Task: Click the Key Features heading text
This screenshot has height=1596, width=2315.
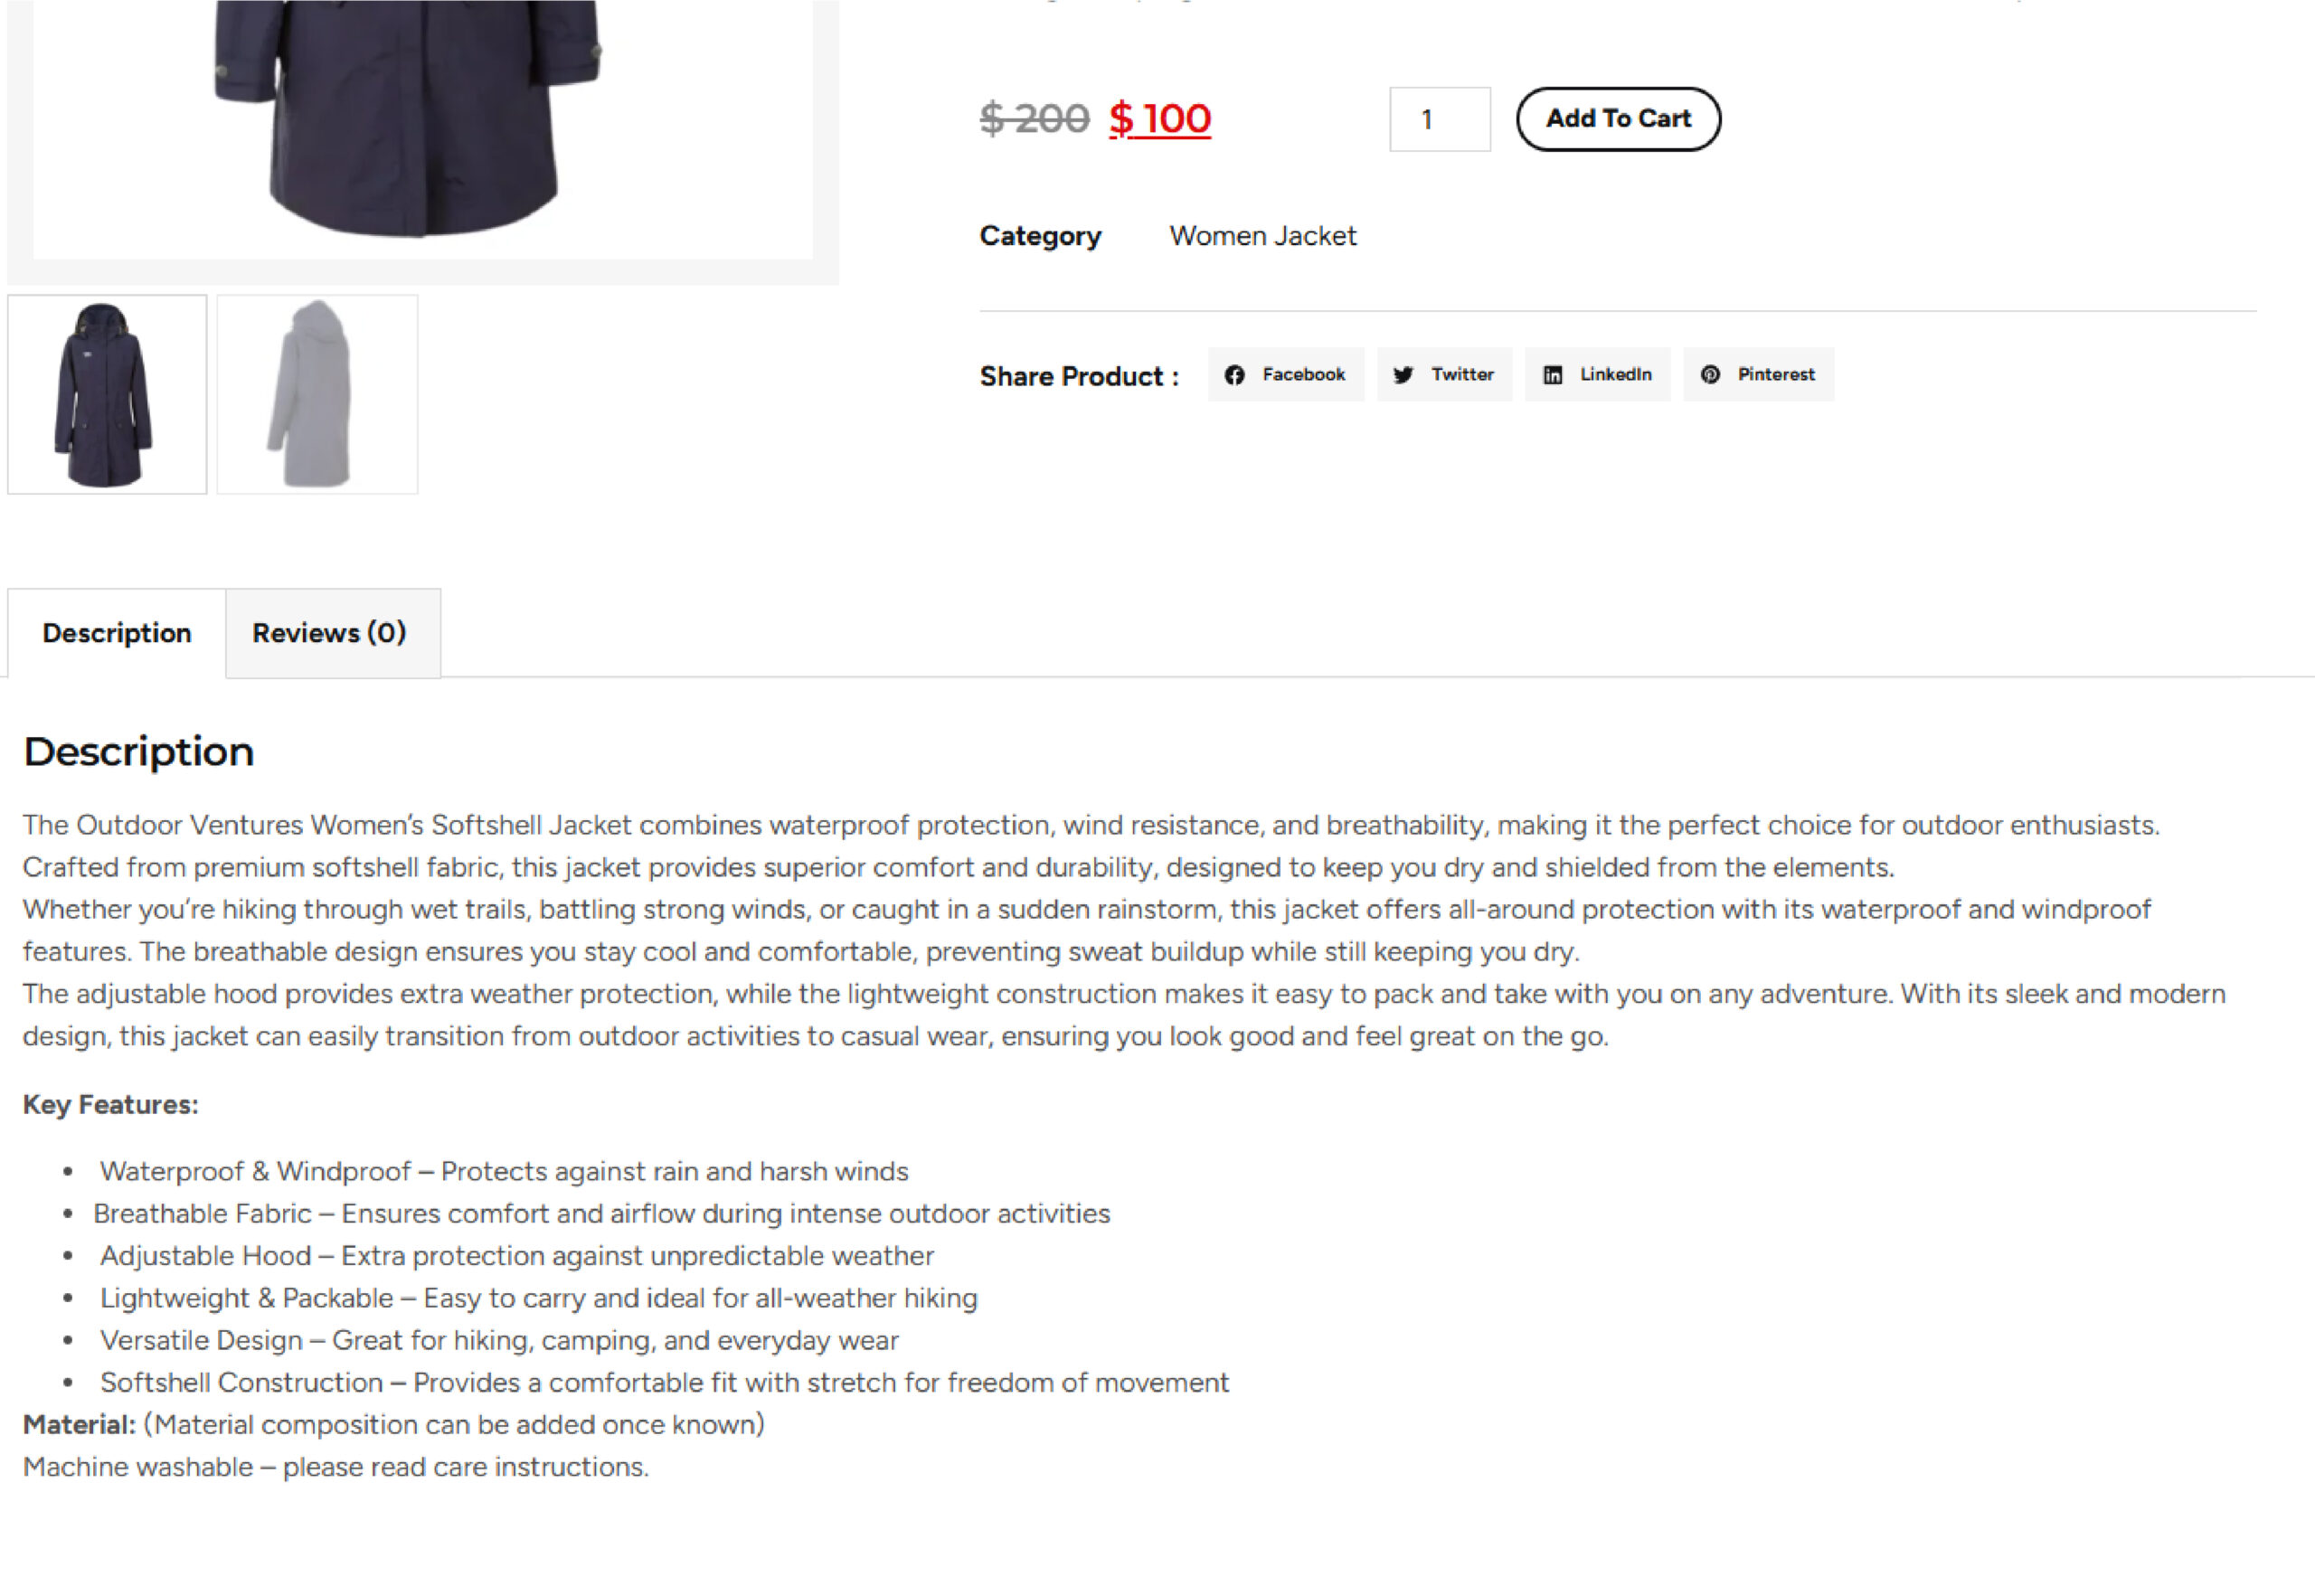Action: pos(111,1104)
